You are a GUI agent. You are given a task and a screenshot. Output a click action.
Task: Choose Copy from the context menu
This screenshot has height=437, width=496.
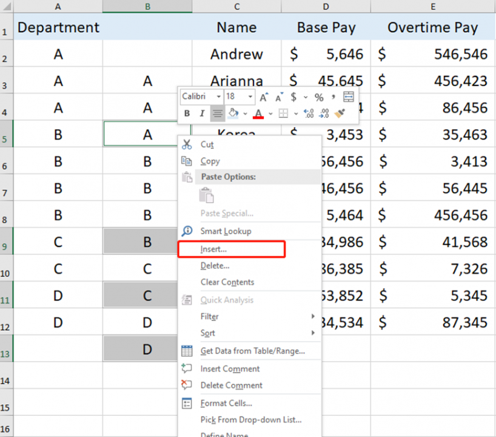250,161
